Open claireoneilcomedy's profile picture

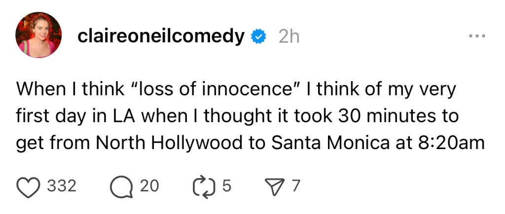(x=38, y=35)
